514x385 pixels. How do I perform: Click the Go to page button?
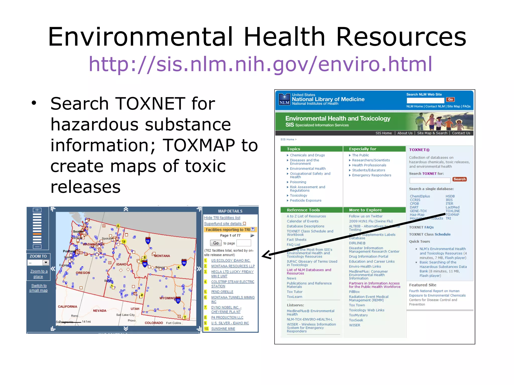(216, 243)
